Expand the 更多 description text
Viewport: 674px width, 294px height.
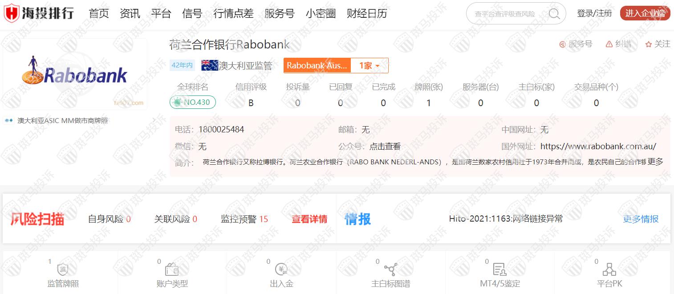click(655, 162)
